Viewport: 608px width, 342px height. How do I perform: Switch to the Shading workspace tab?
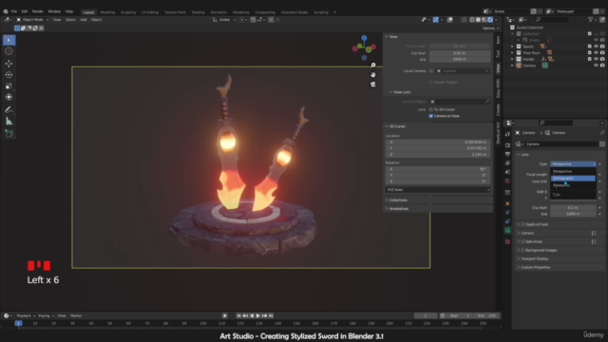198,12
